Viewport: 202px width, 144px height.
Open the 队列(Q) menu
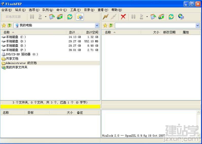(48, 10)
